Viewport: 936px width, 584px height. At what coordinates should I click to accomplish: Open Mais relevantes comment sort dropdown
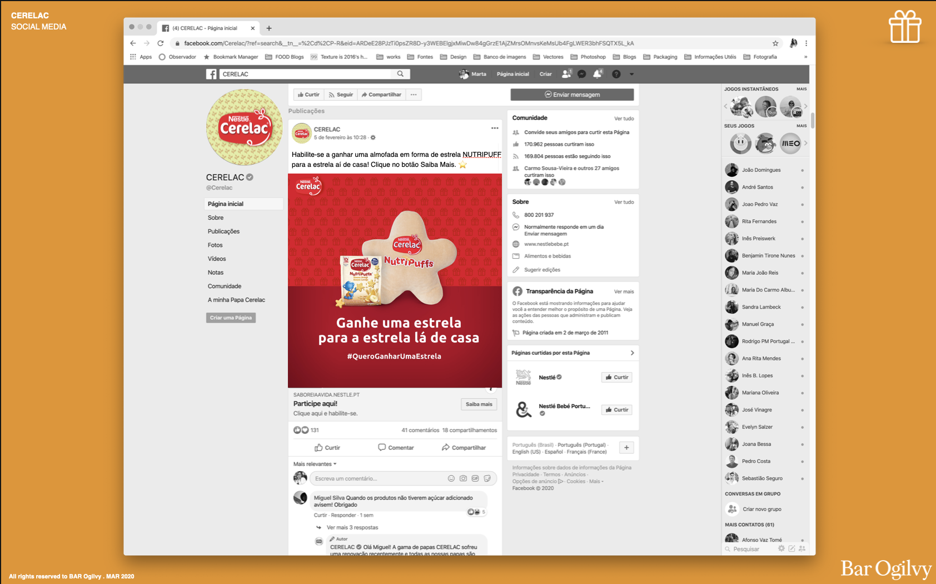point(315,464)
